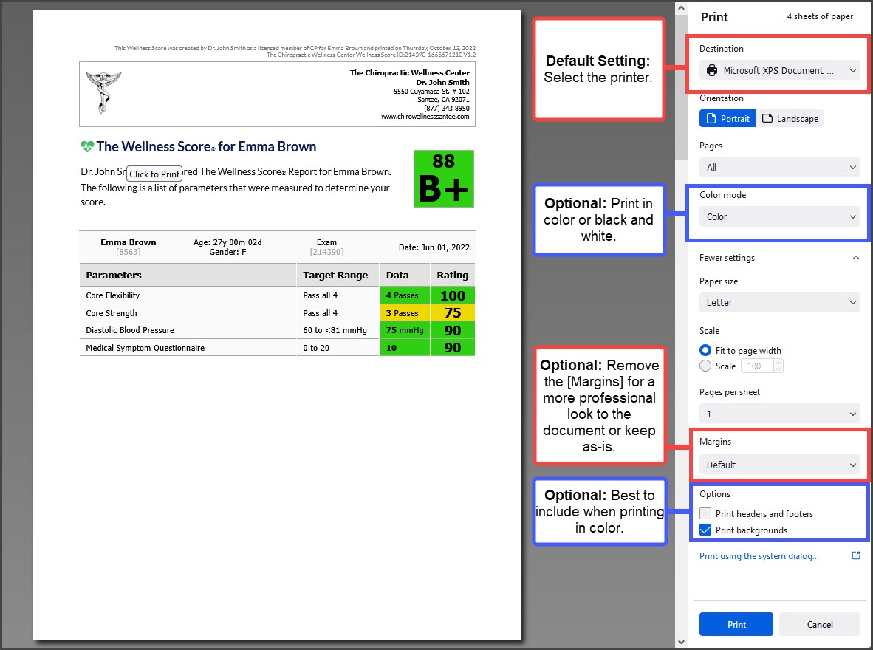Select Landscape orientation
The image size is (873, 650).
pyautogui.click(x=790, y=119)
